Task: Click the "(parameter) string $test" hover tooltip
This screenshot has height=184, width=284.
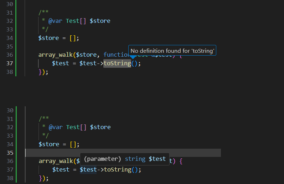Action: point(124,159)
